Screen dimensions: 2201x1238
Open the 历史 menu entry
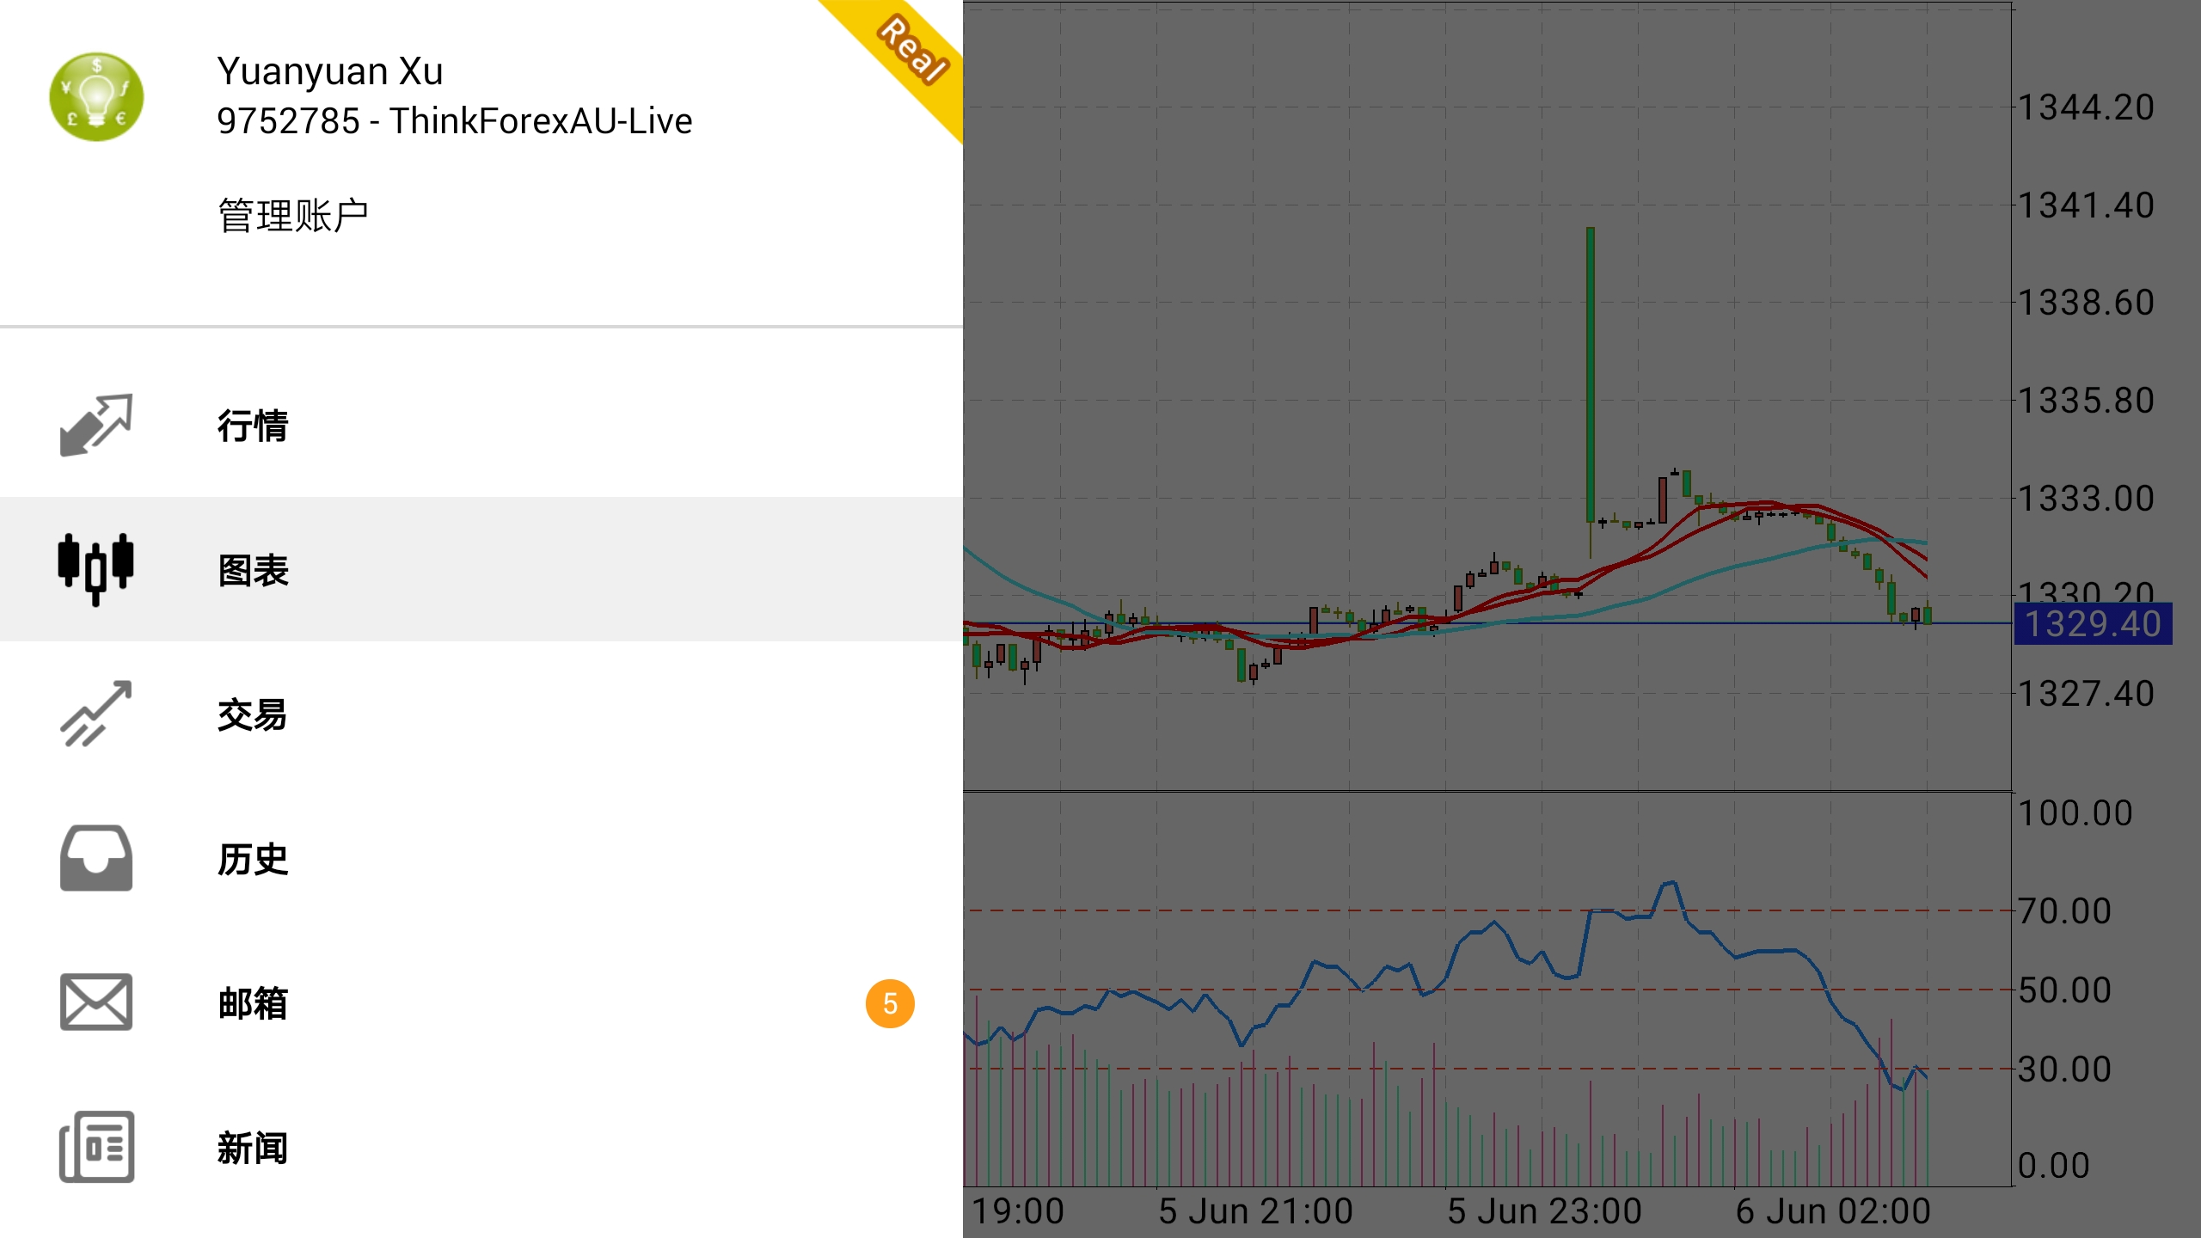253,859
